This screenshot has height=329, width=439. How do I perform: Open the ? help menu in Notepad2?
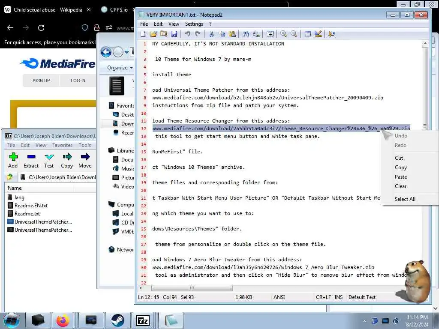[210, 24]
